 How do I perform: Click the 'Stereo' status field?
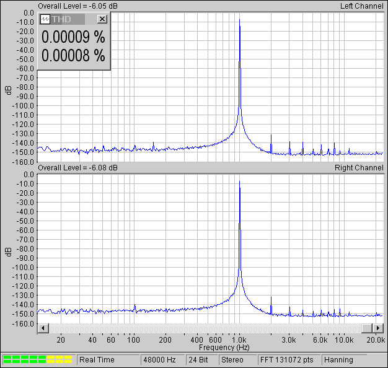237,359
